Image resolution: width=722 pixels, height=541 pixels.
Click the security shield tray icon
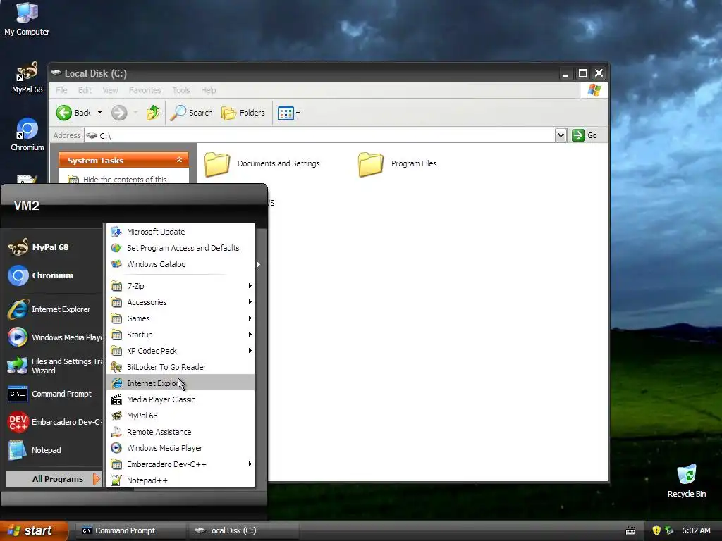click(x=656, y=530)
